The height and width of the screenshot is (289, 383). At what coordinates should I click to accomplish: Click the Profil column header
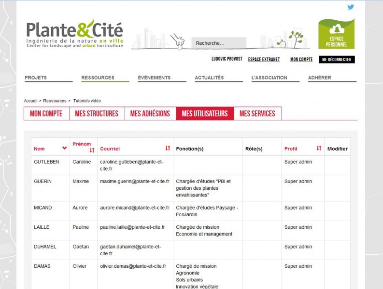click(x=291, y=149)
